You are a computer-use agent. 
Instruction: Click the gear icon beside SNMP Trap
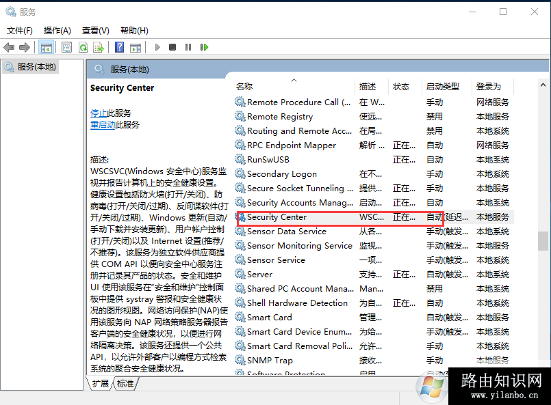240,361
